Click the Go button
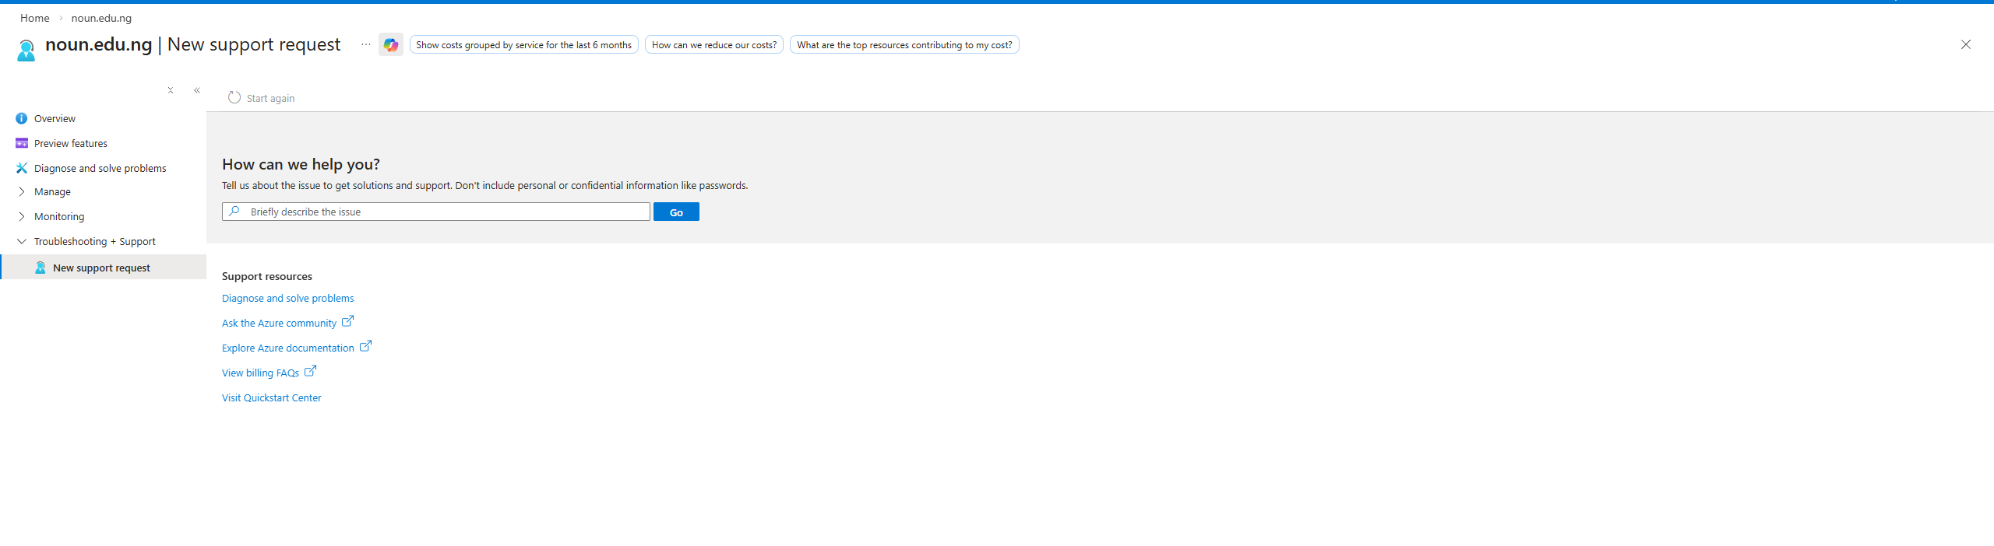 tap(676, 212)
